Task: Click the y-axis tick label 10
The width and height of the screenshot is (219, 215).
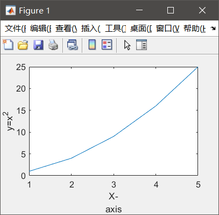Action: [x=21, y=133]
